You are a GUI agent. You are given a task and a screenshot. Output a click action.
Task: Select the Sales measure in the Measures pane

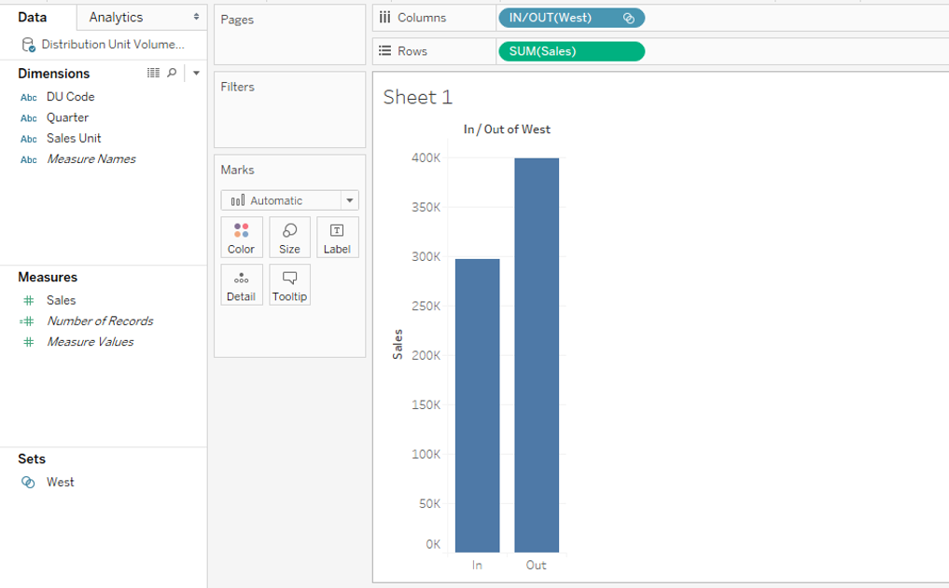pyautogui.click(x=59, y=299)
